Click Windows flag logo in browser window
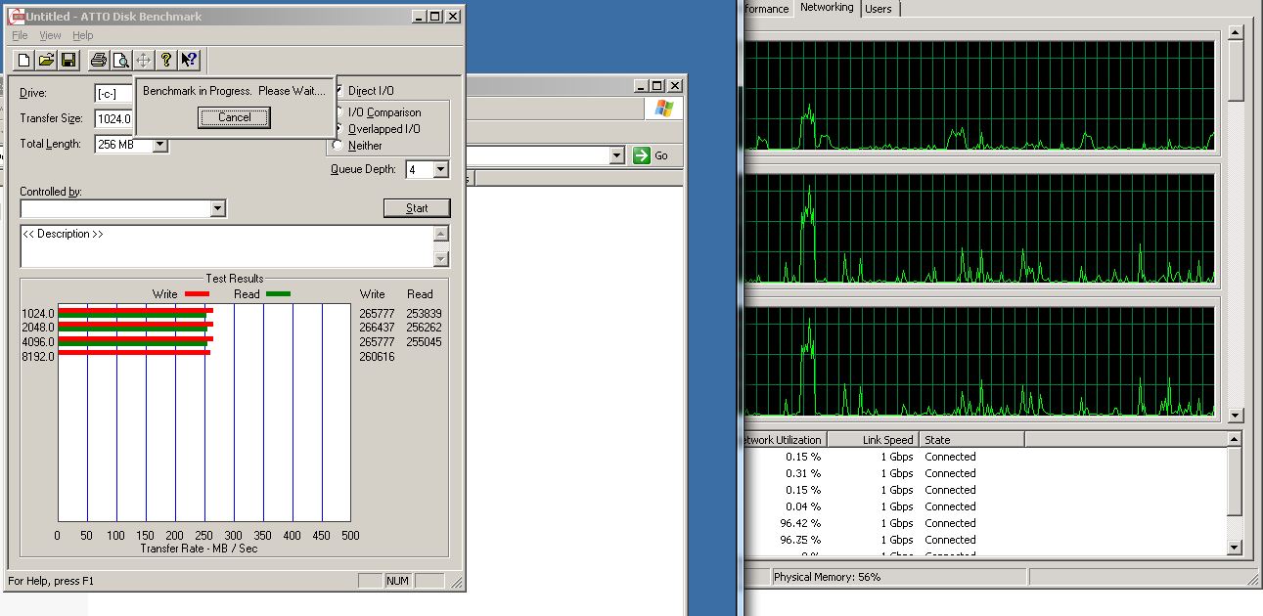1263x616 pixels. pyautogui.click(x=664, y=109)
